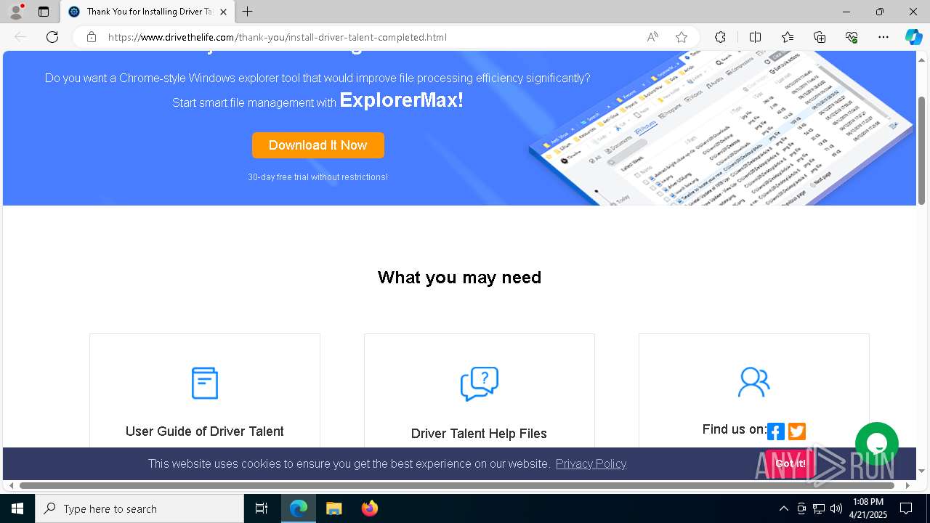Open the network status icon
This screenshot has width=930, height=523.
(819, 508)
